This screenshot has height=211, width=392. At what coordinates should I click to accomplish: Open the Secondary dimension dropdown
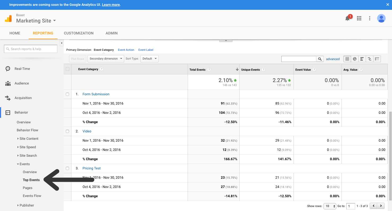pos(106,59)
